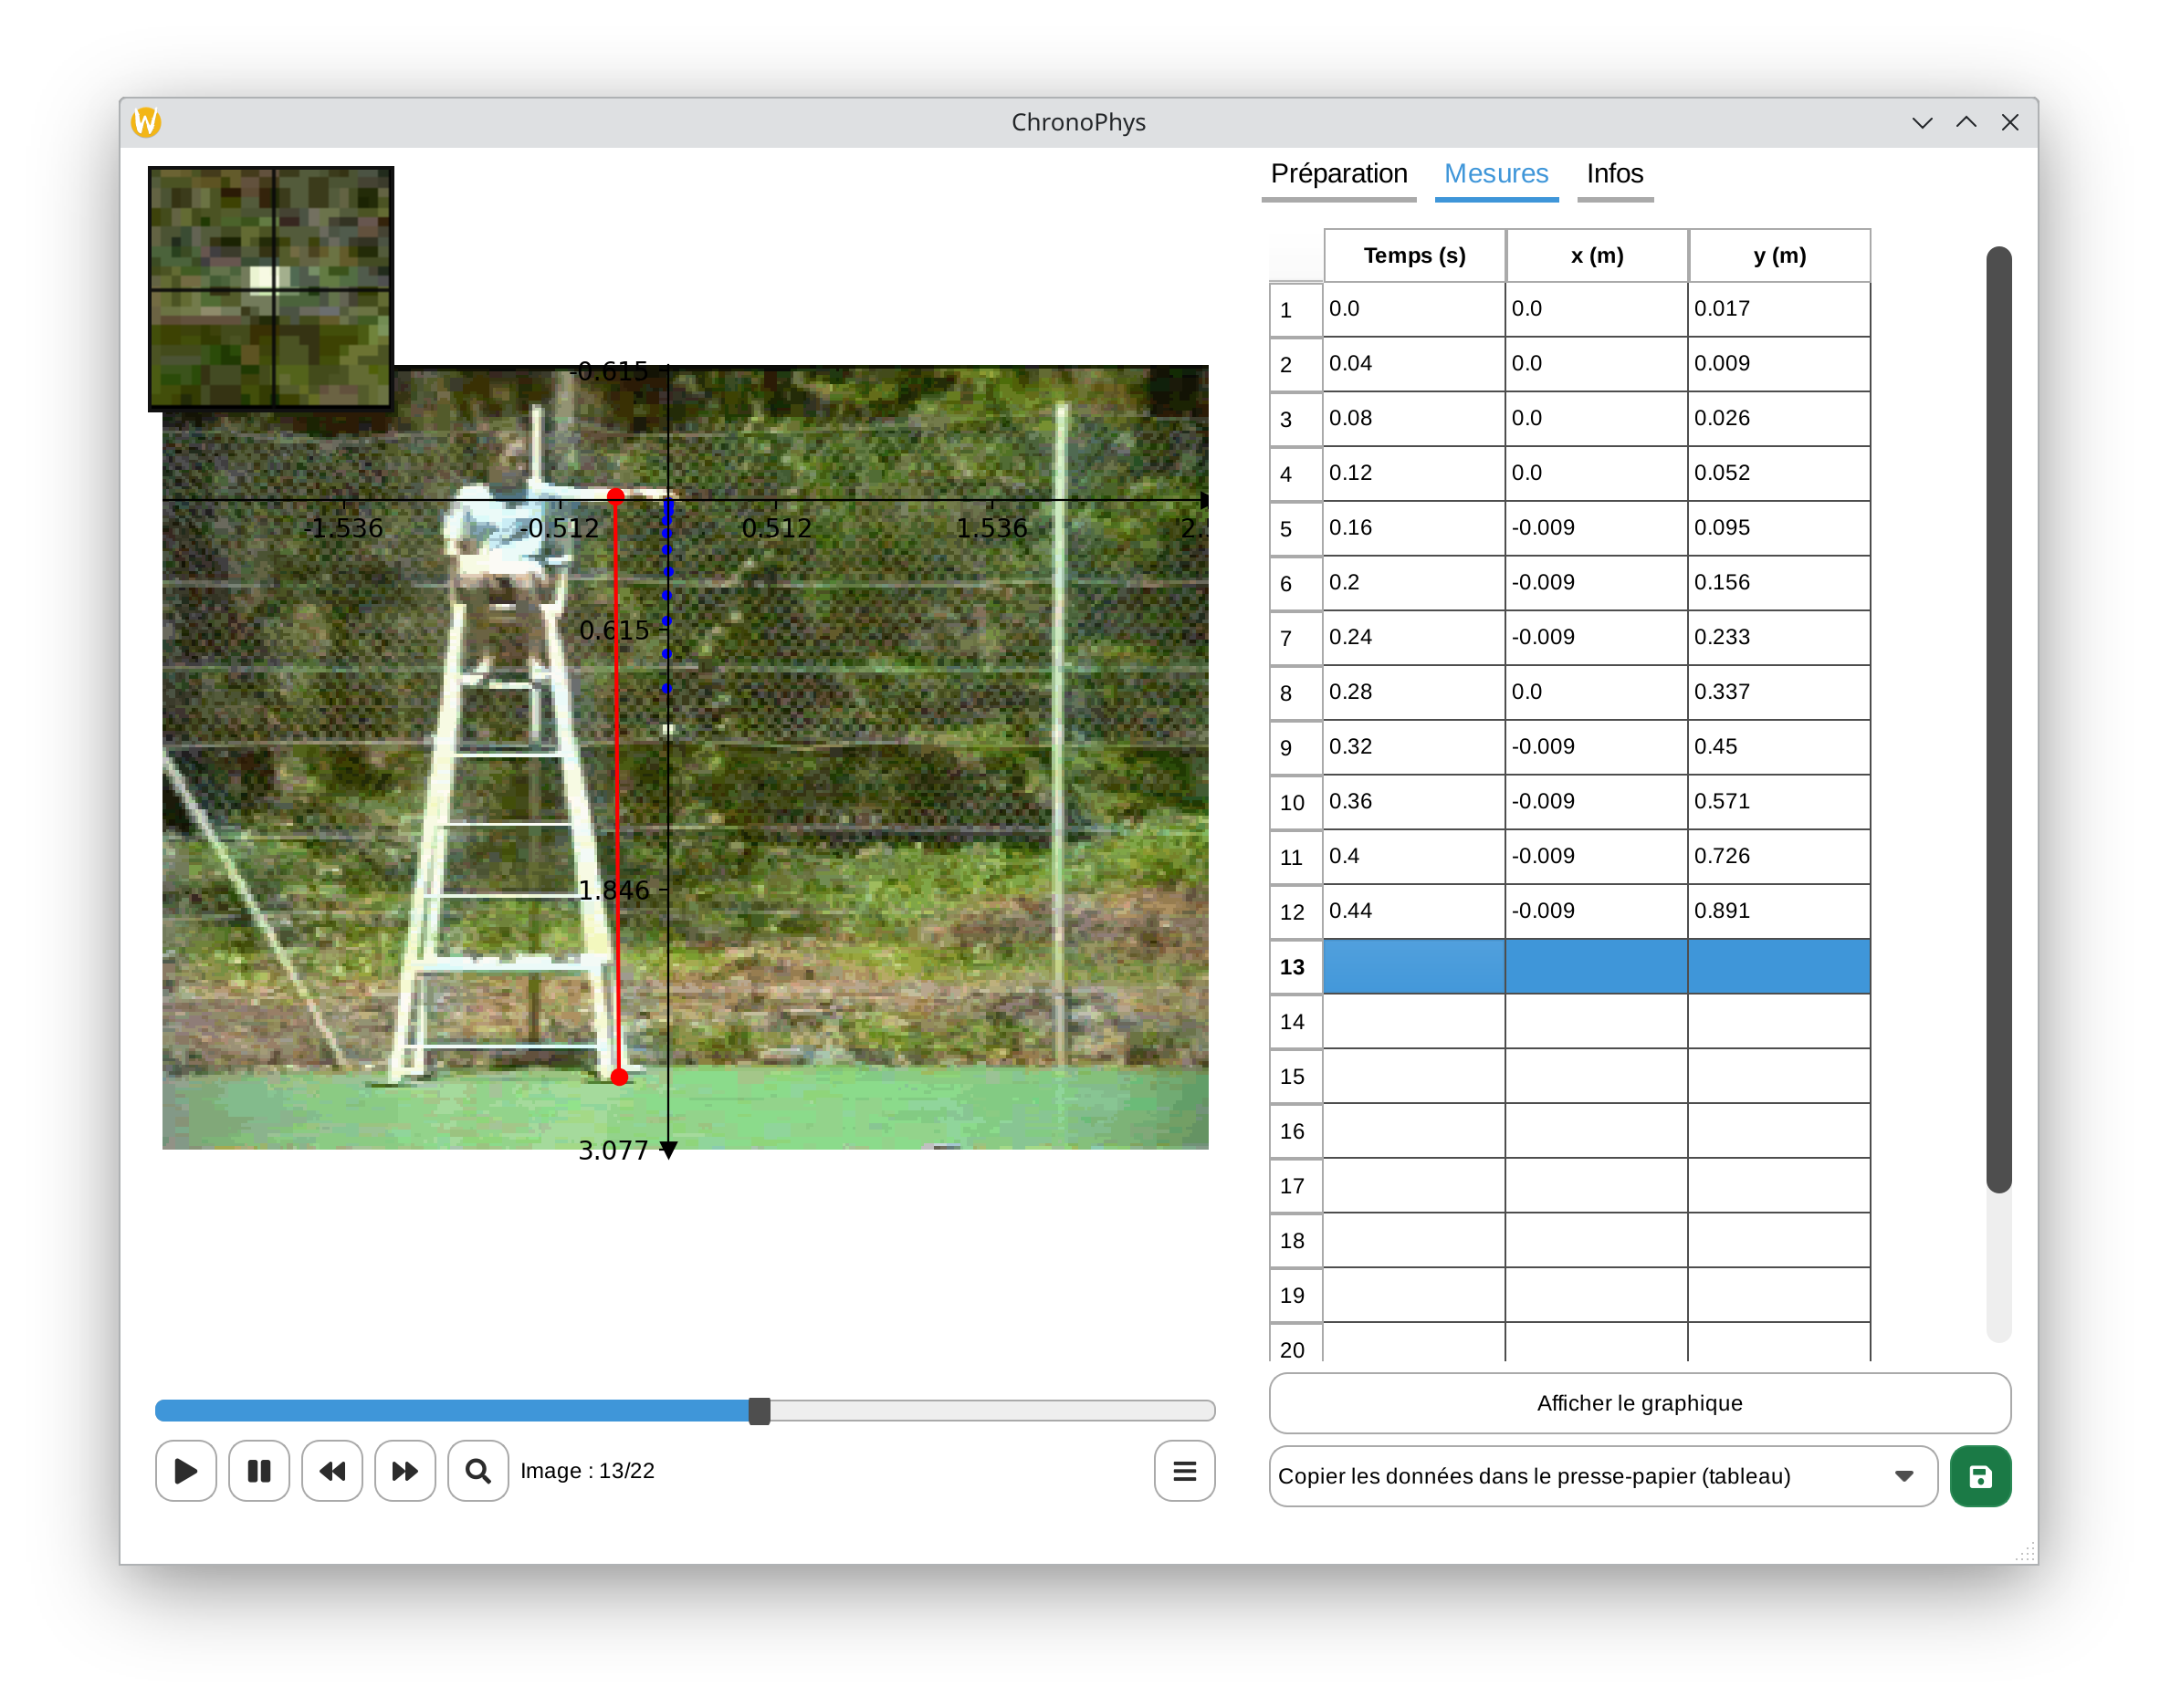Click the ChronoPhys app logo icon
2160x1708 pixels.
click(146, 122)
